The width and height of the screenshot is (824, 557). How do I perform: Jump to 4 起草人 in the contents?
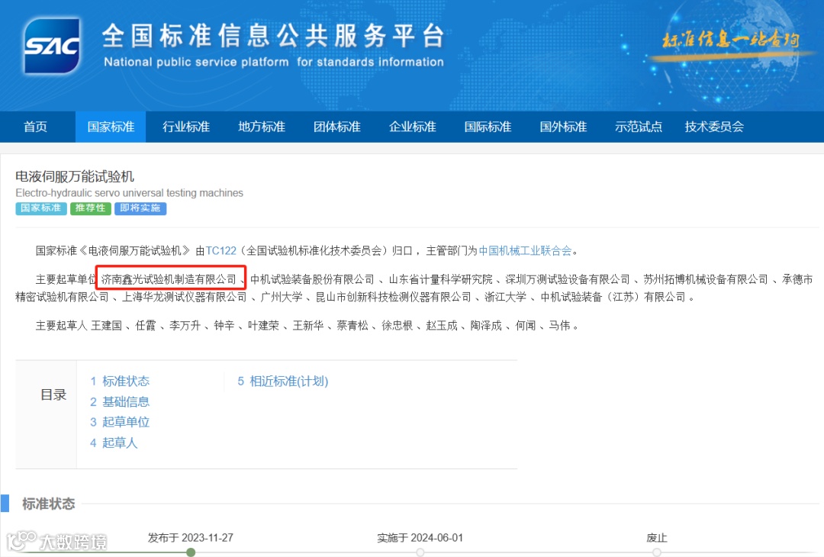tap(114, 443)
